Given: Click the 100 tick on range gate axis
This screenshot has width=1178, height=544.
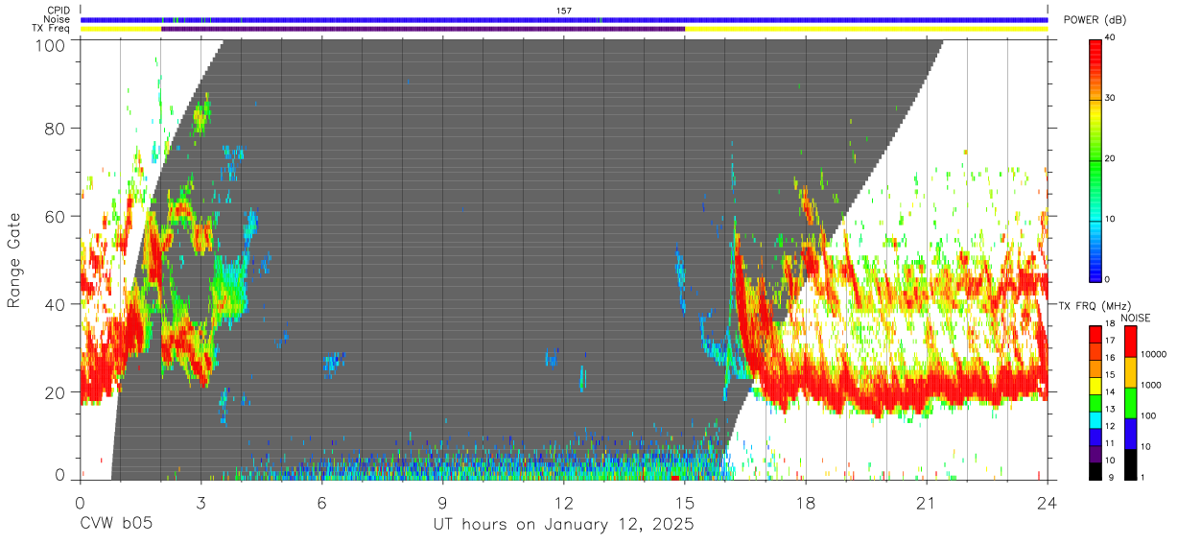Looking at the screenshot, I should click(x=51, y=44).
